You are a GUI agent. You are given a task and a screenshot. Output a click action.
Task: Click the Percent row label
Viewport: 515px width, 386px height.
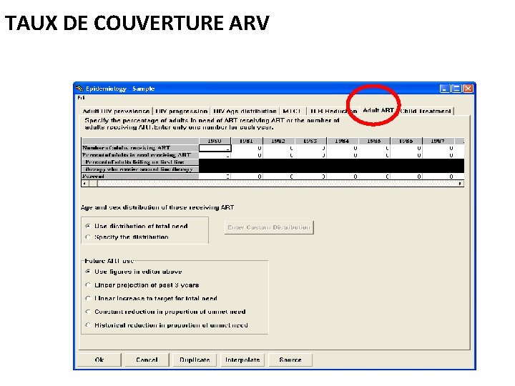(x=140, y=177)
